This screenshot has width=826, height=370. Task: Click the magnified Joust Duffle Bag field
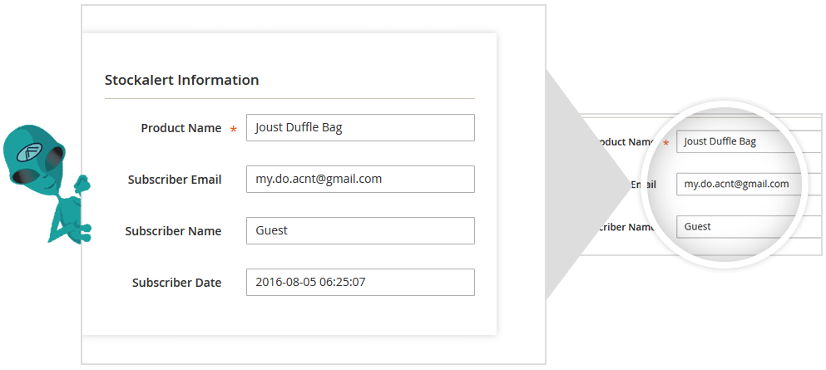pos(738,141)
